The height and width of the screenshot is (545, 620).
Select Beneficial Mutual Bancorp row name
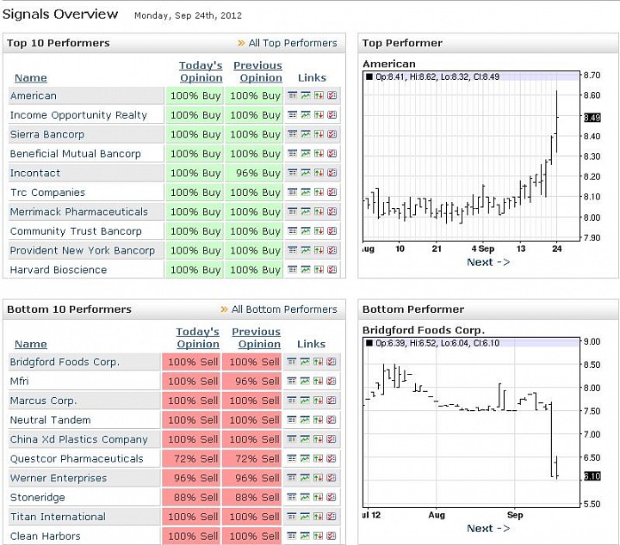[x=76, y=154]
